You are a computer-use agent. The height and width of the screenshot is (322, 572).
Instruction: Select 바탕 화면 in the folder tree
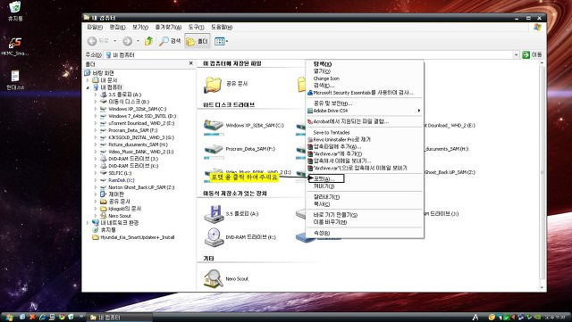click(x=104, y=73)
